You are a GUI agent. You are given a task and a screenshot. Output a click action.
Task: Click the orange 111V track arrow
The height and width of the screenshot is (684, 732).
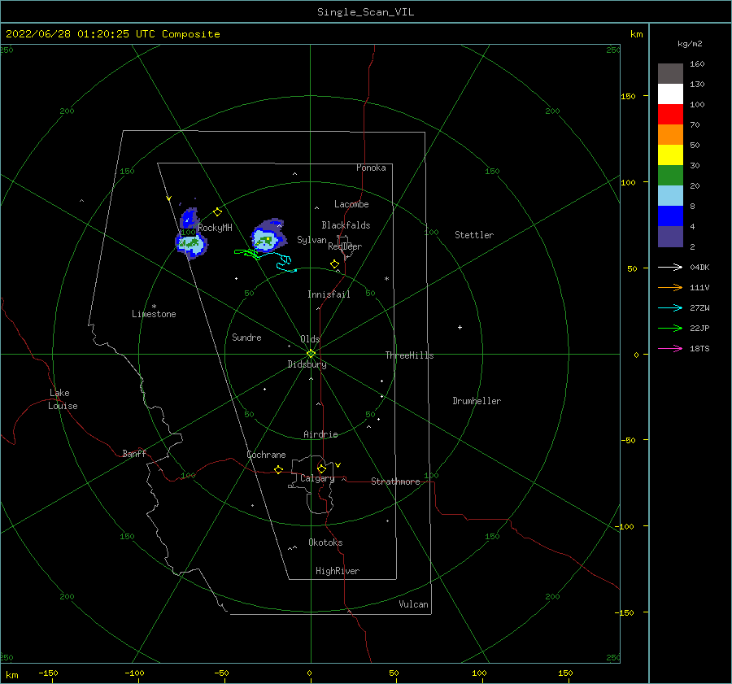pyautogui.click(x=670, y=288)
